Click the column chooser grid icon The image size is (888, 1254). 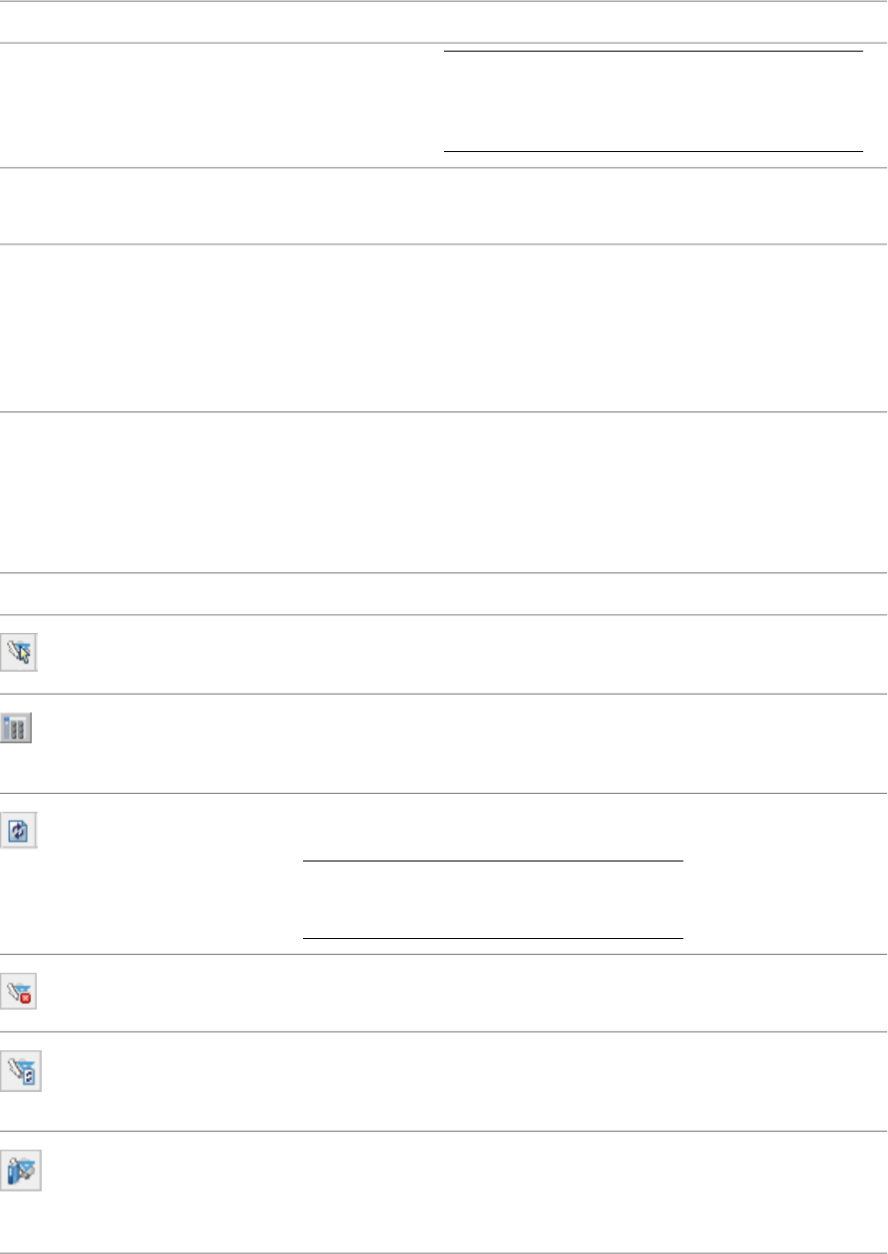17,728
